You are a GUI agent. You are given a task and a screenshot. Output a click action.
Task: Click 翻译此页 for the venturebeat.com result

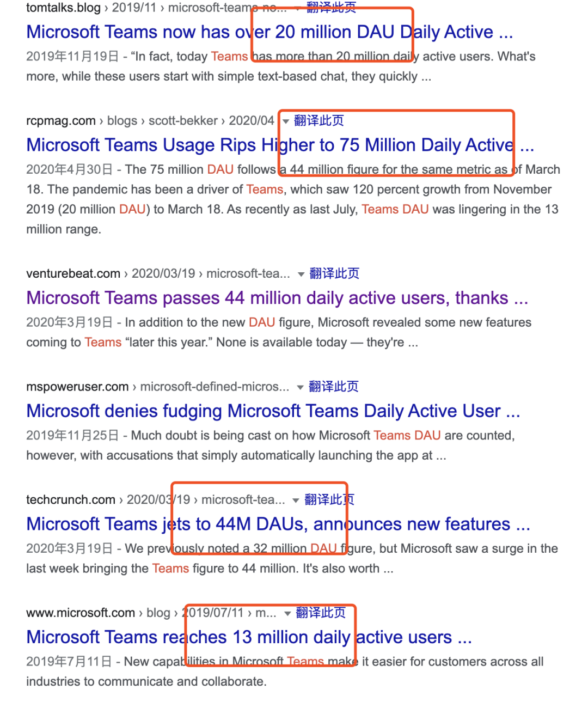tap(334, 274)
